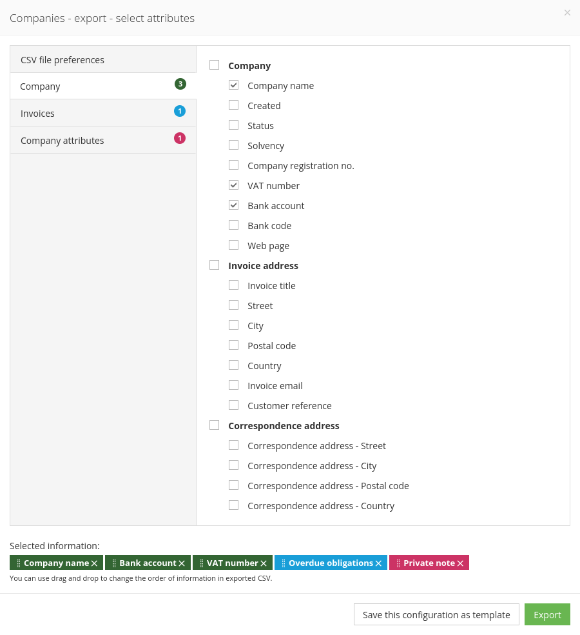
Task: Switch to the Invoices section
Action: [103, 113]
